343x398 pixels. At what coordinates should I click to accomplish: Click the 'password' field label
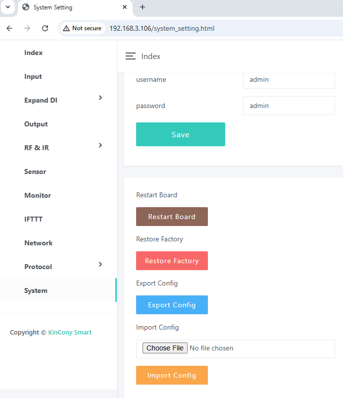click(x=150, y=106)
